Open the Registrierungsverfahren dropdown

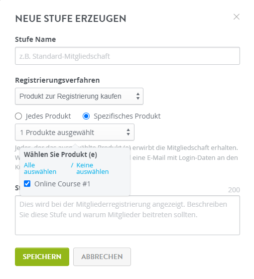(x=79, y=96)
